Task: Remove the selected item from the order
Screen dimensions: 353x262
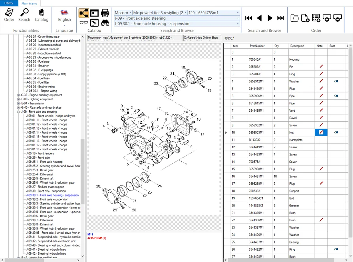Action: [337, 18]
